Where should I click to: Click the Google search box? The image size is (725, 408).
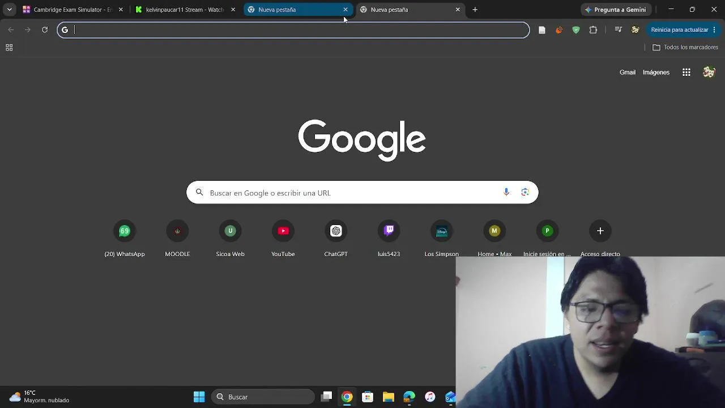tap(362, 193)
